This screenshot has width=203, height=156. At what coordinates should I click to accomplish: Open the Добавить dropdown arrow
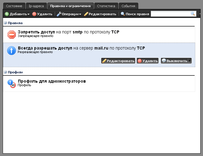[28, 14]
